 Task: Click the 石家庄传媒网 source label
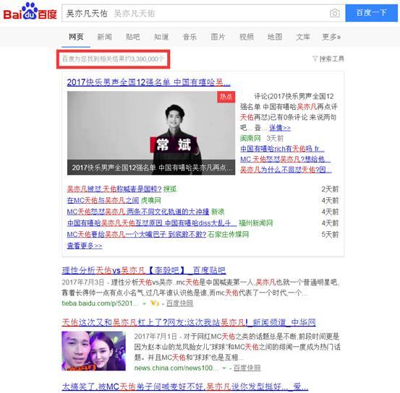point(229,234)
